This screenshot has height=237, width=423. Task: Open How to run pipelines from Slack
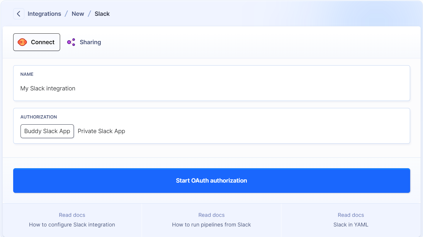211,225
